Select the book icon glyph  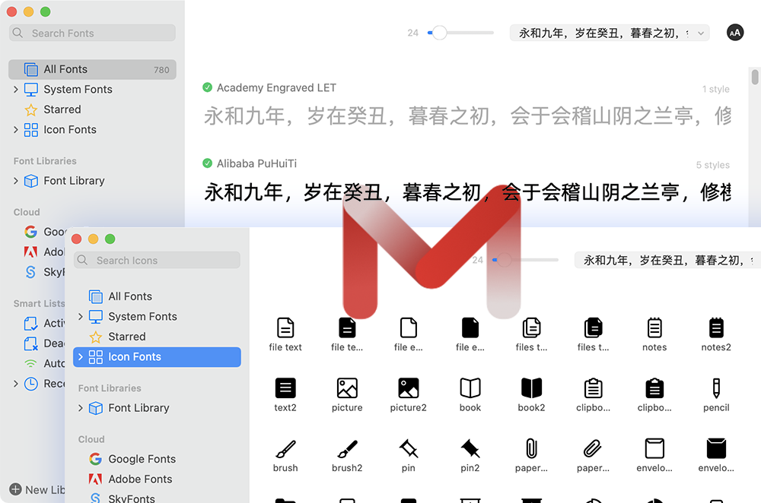470,388
